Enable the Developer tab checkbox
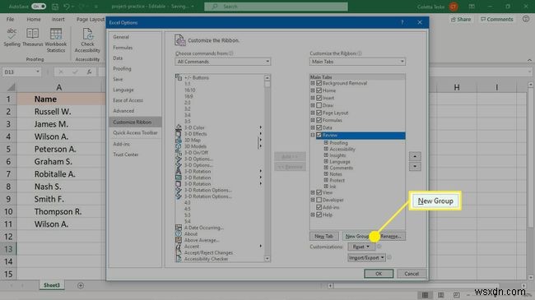 pyautogui.click(x=319, y=200)
